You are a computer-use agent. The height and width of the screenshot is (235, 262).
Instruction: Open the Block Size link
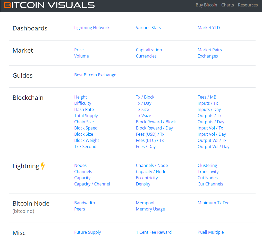[84, 134]
